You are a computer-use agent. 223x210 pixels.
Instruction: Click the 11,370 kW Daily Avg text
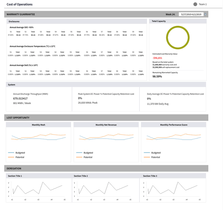(158, 104)
